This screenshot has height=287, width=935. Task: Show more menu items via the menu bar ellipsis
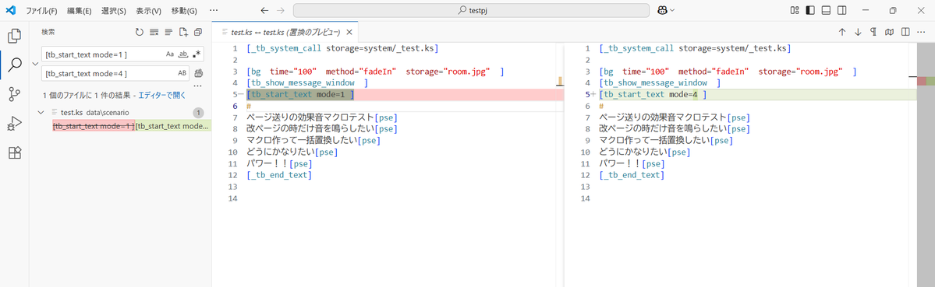214,11
